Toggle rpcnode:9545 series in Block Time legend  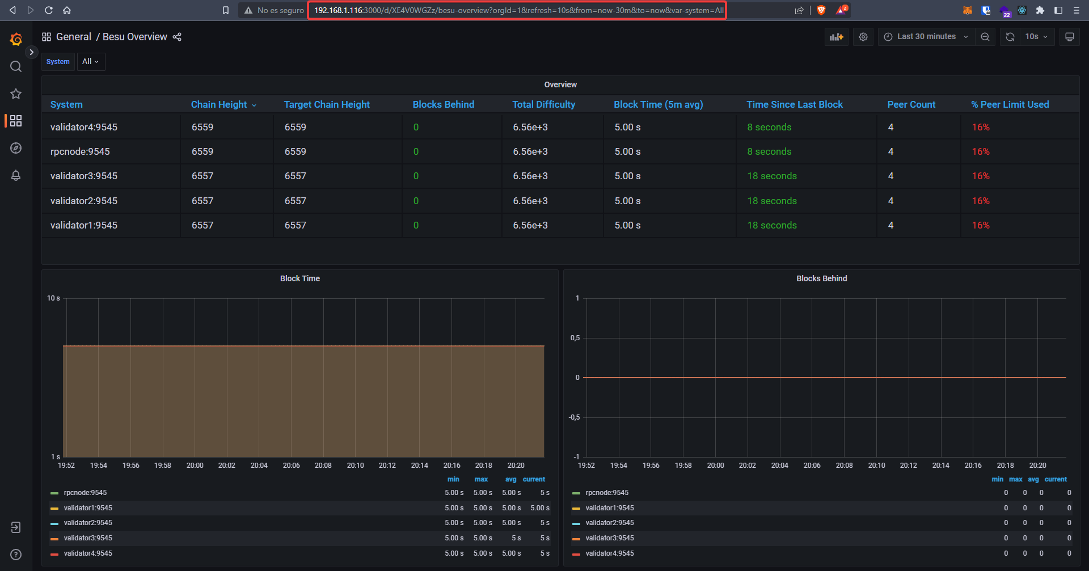click(85, 493)
